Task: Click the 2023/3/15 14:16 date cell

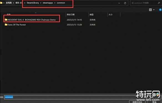Action: pyautogui.click(x=74, y=20)
